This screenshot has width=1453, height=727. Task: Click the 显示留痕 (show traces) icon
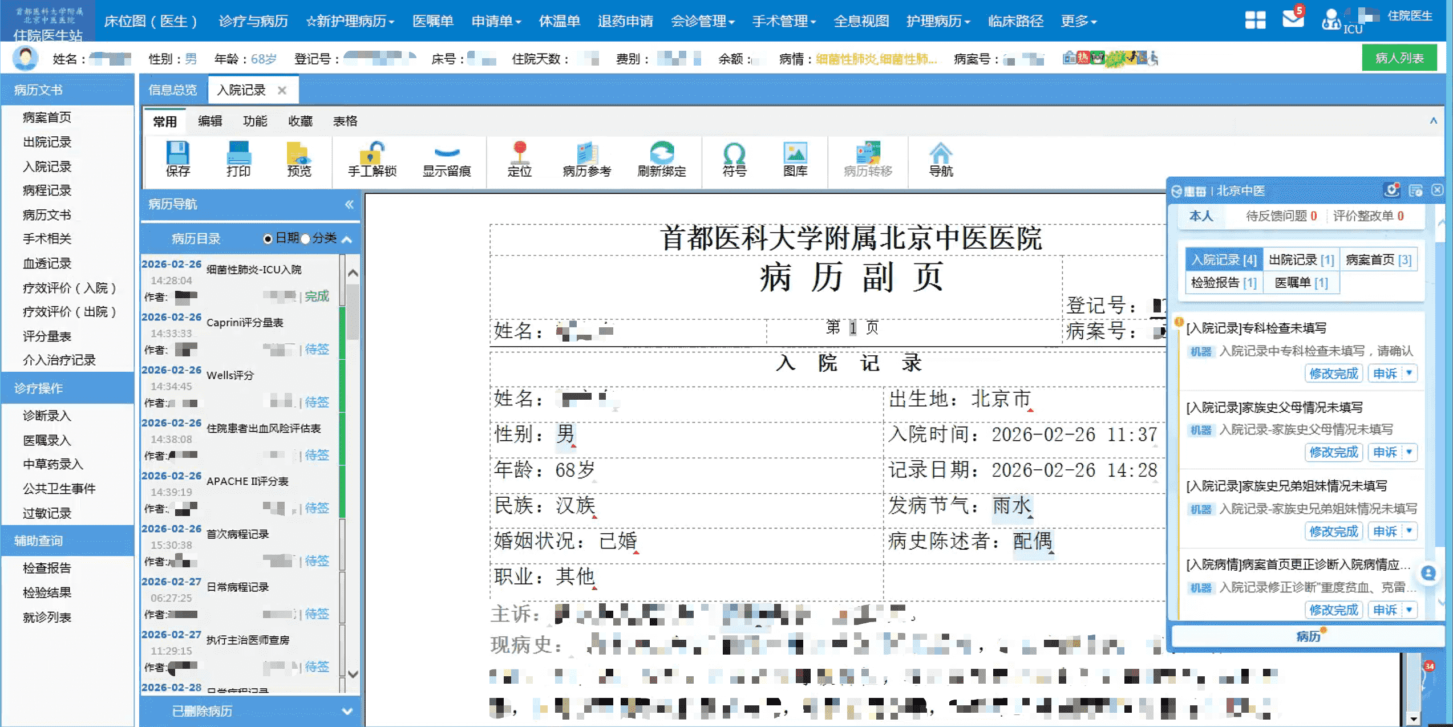(x=447, y=161)
